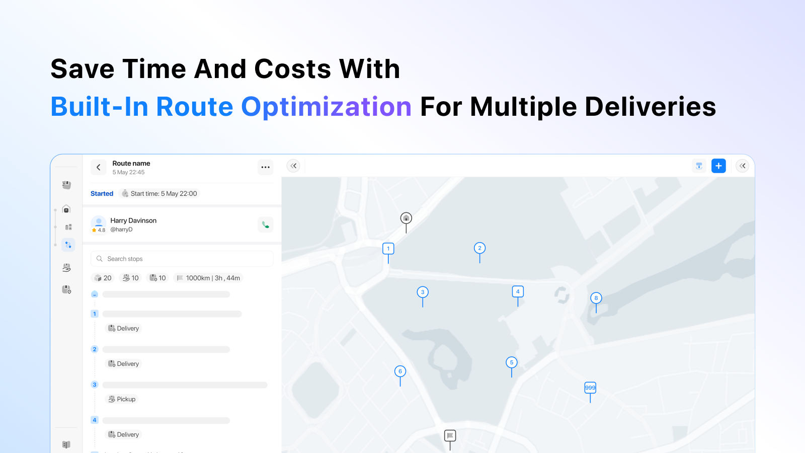
Task: Click the 20 packages count chip
Action: (103, 278)
